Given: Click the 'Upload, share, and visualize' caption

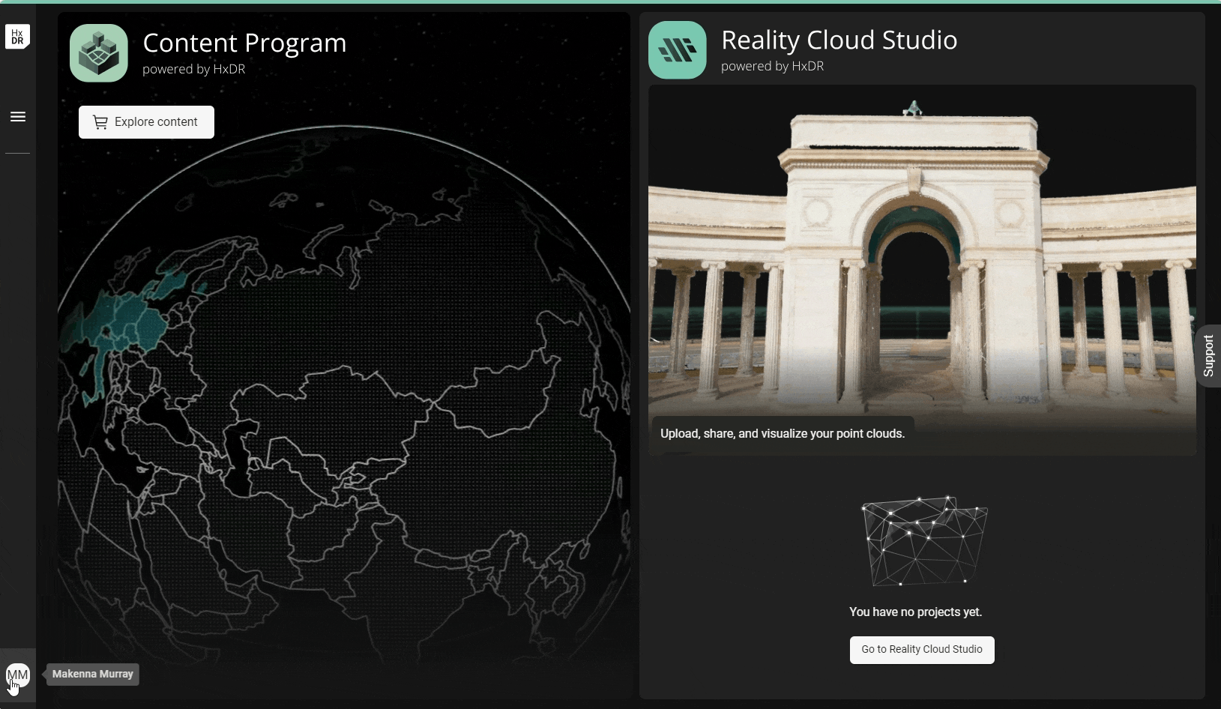Looking at the screenshot, I should [x=782, y=434].
